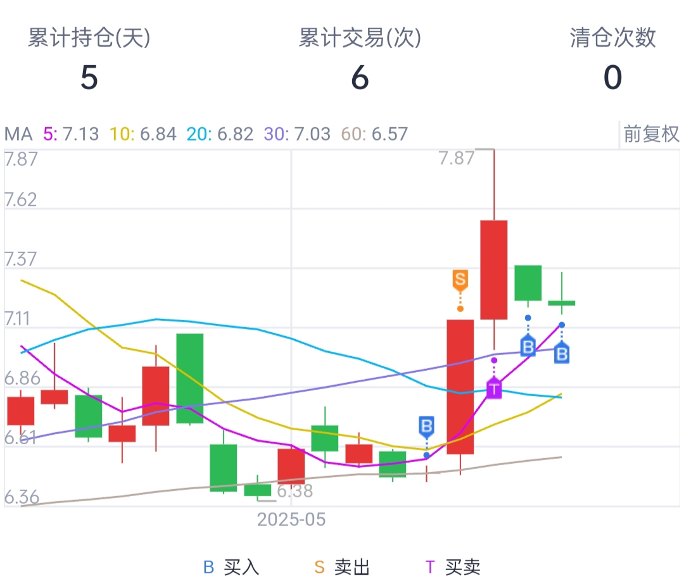The height and width of the screenshot is (586, 684).
Task: Click the B marker below 7.37 candle
Action: pos(528,346)
